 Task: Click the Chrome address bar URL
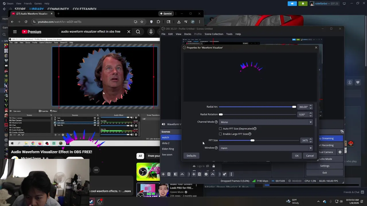pyautogui.click(x=60, y=22)
